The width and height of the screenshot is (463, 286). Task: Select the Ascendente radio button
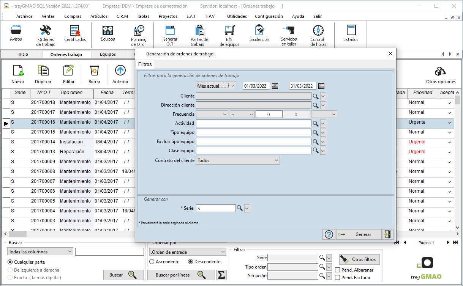[x=152, y=262]
